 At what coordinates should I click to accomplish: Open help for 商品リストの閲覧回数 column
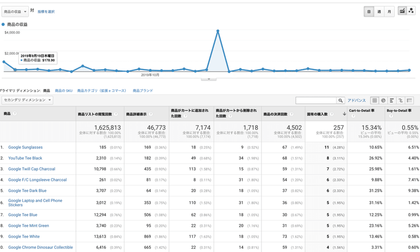pyautogui.click(x=115, y=114)
